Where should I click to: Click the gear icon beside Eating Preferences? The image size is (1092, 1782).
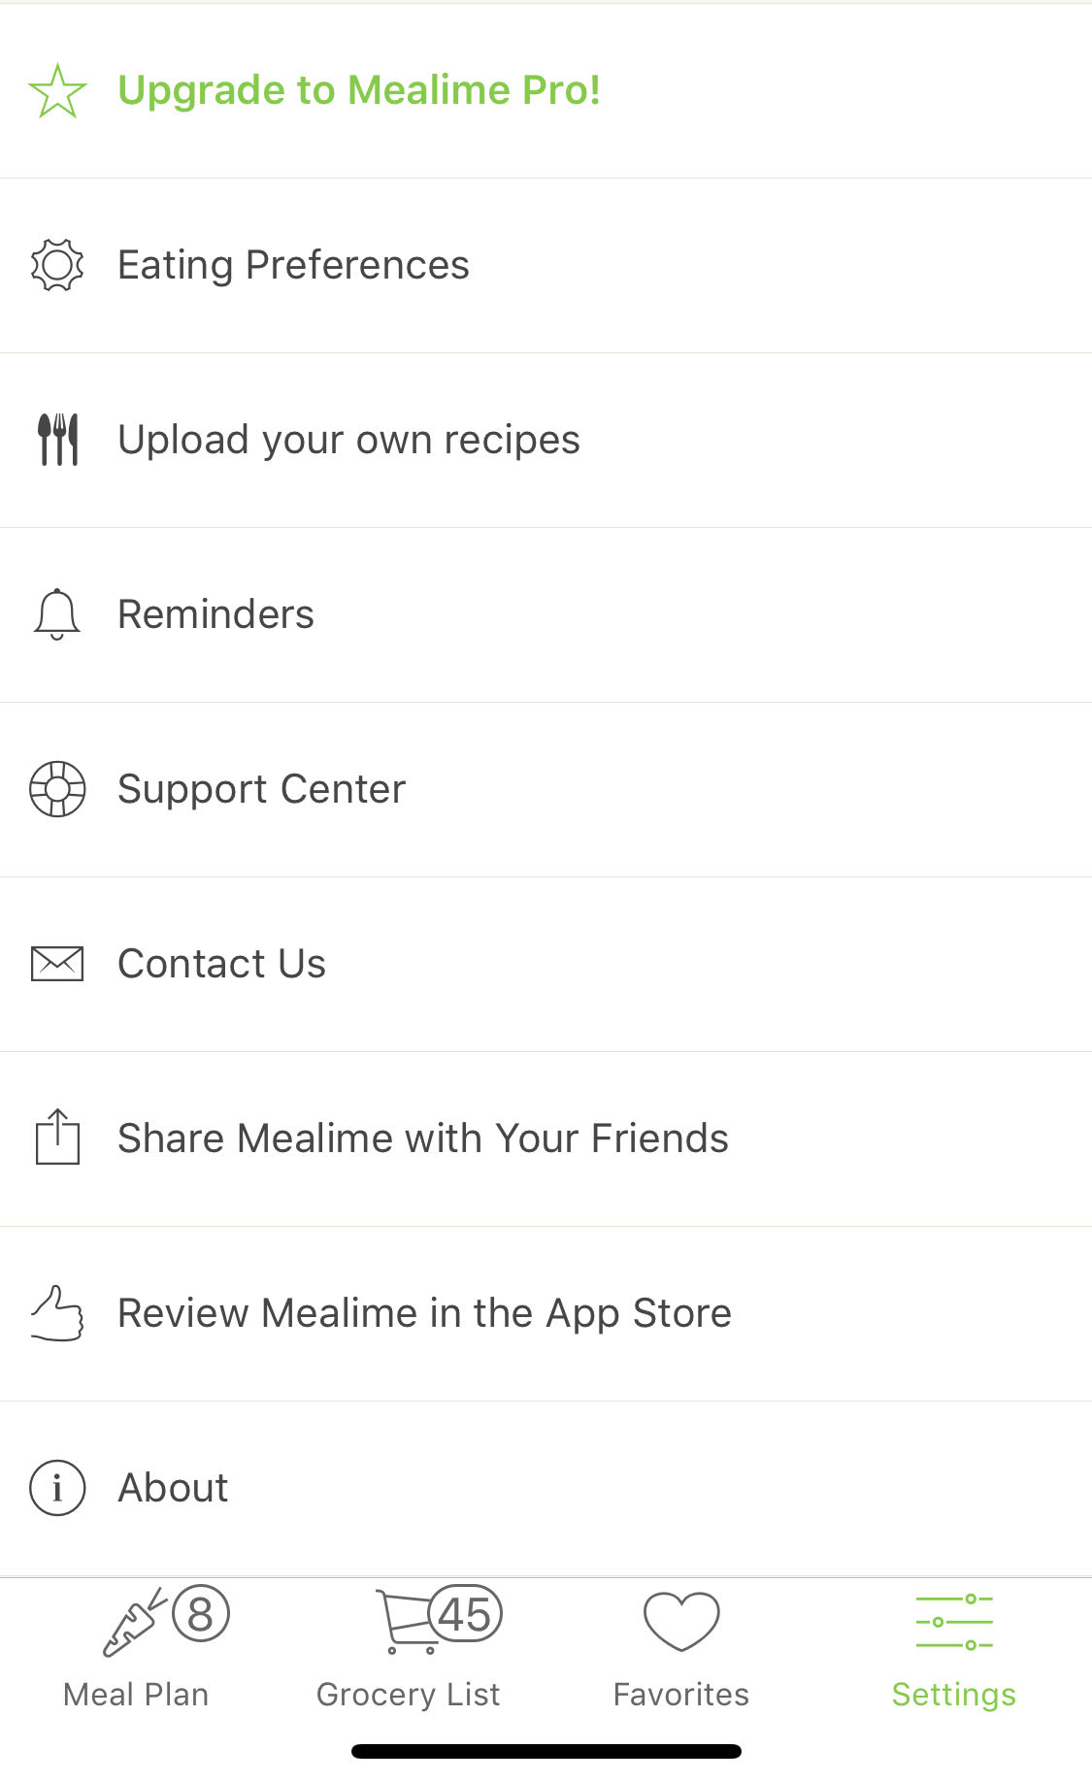tap(57, 265)
